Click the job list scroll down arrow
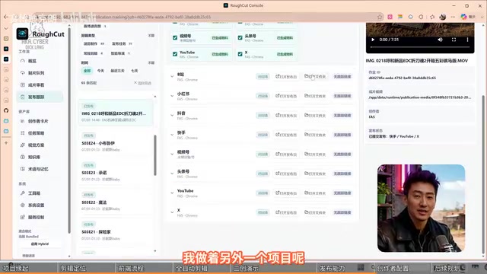This screenshot has height=274, width=487. pos(155,251)
